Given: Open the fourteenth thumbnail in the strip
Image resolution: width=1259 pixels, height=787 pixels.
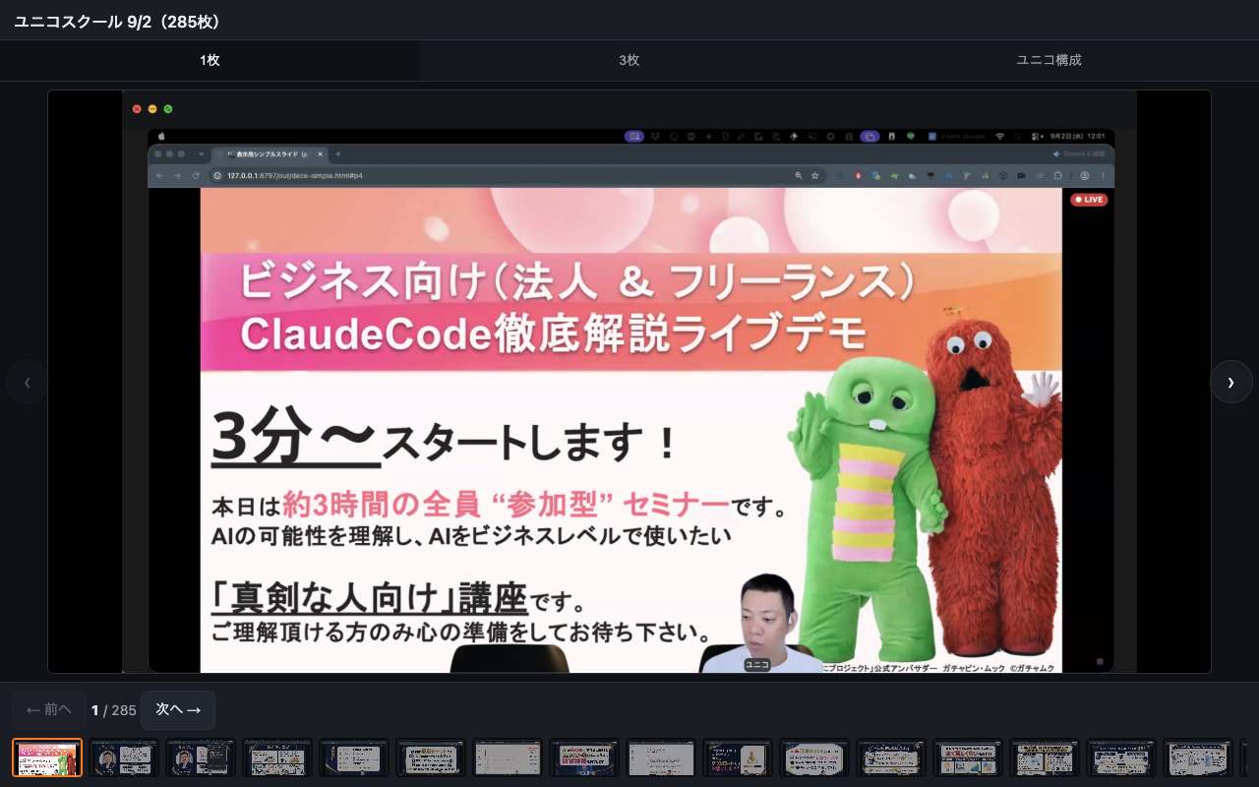Looking at the screenshot, I should click(x=1045, y=757).
